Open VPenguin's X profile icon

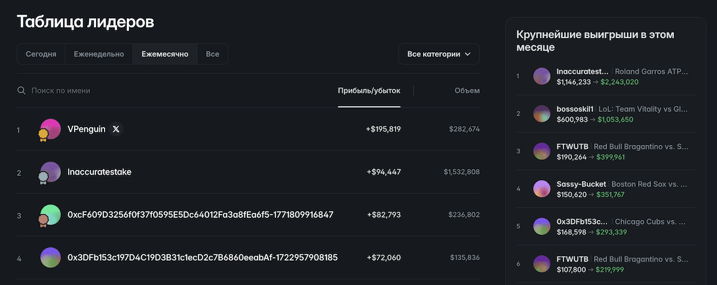(117, 129)
